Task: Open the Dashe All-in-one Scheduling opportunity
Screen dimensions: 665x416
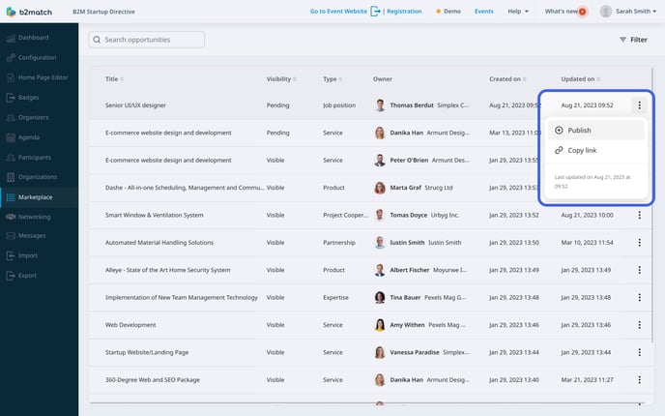Action: pos(185,188)
